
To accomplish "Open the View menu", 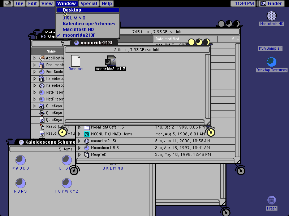I will pos(47,4).
